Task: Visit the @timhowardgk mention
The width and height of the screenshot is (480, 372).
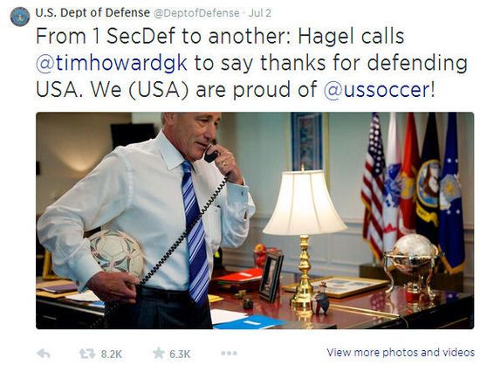Action: coord(112,63)
